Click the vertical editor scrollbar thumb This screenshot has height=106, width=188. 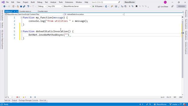[182, 49]
